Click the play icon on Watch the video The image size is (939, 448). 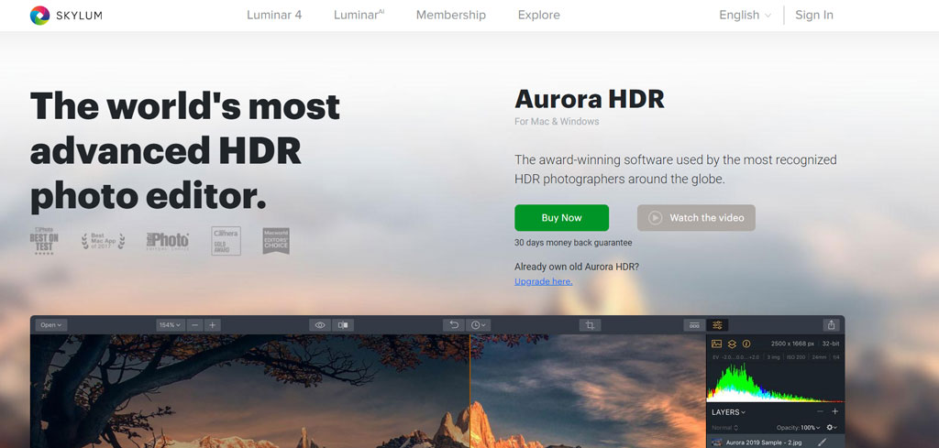(655, 218)
